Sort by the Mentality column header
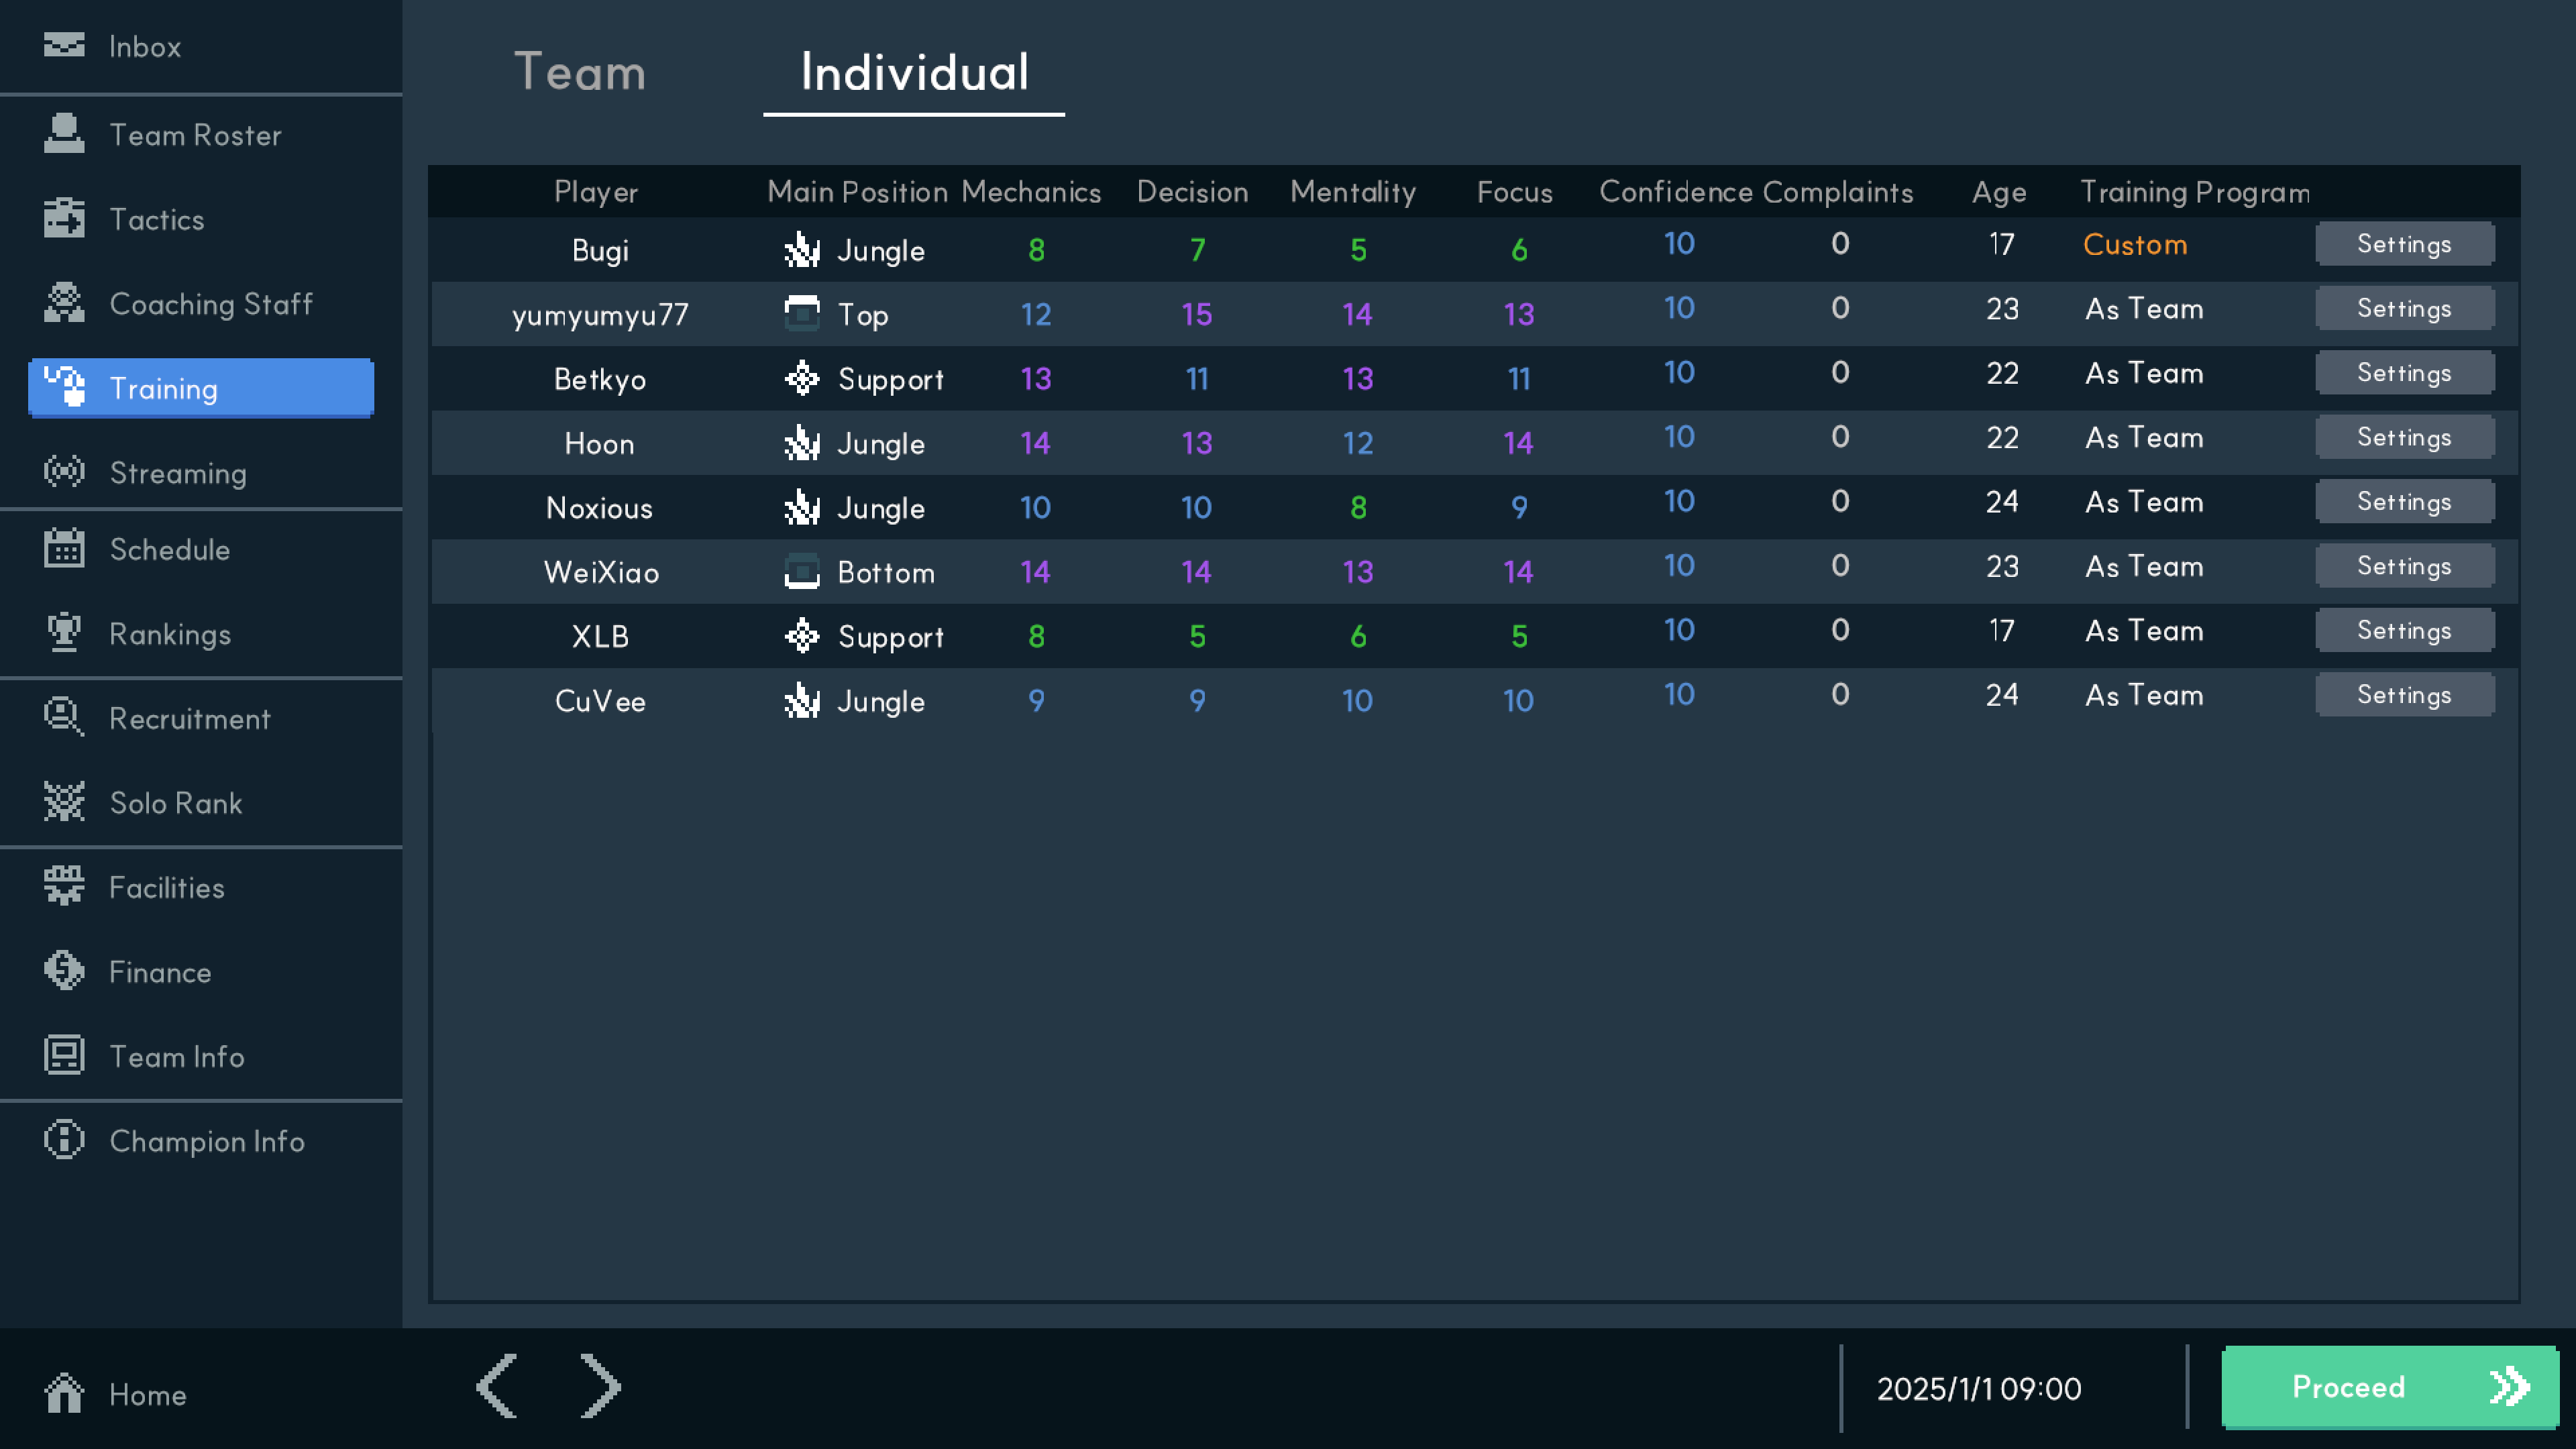Image resolution: width=2576 pixels, height=1449 pixels. click(1353, 192)
